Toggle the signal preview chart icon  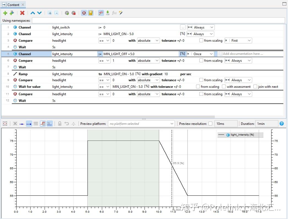click(101, 13)
